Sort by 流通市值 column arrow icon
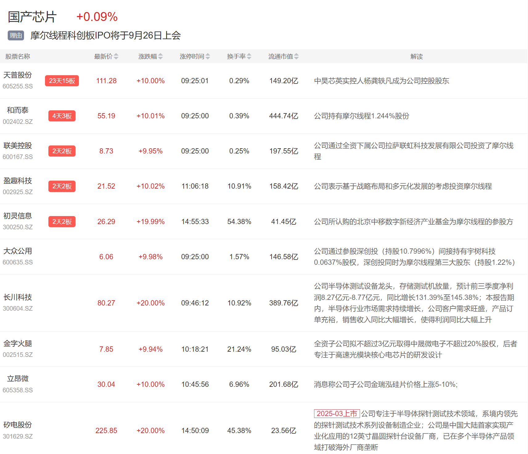 tap(296, 56)
